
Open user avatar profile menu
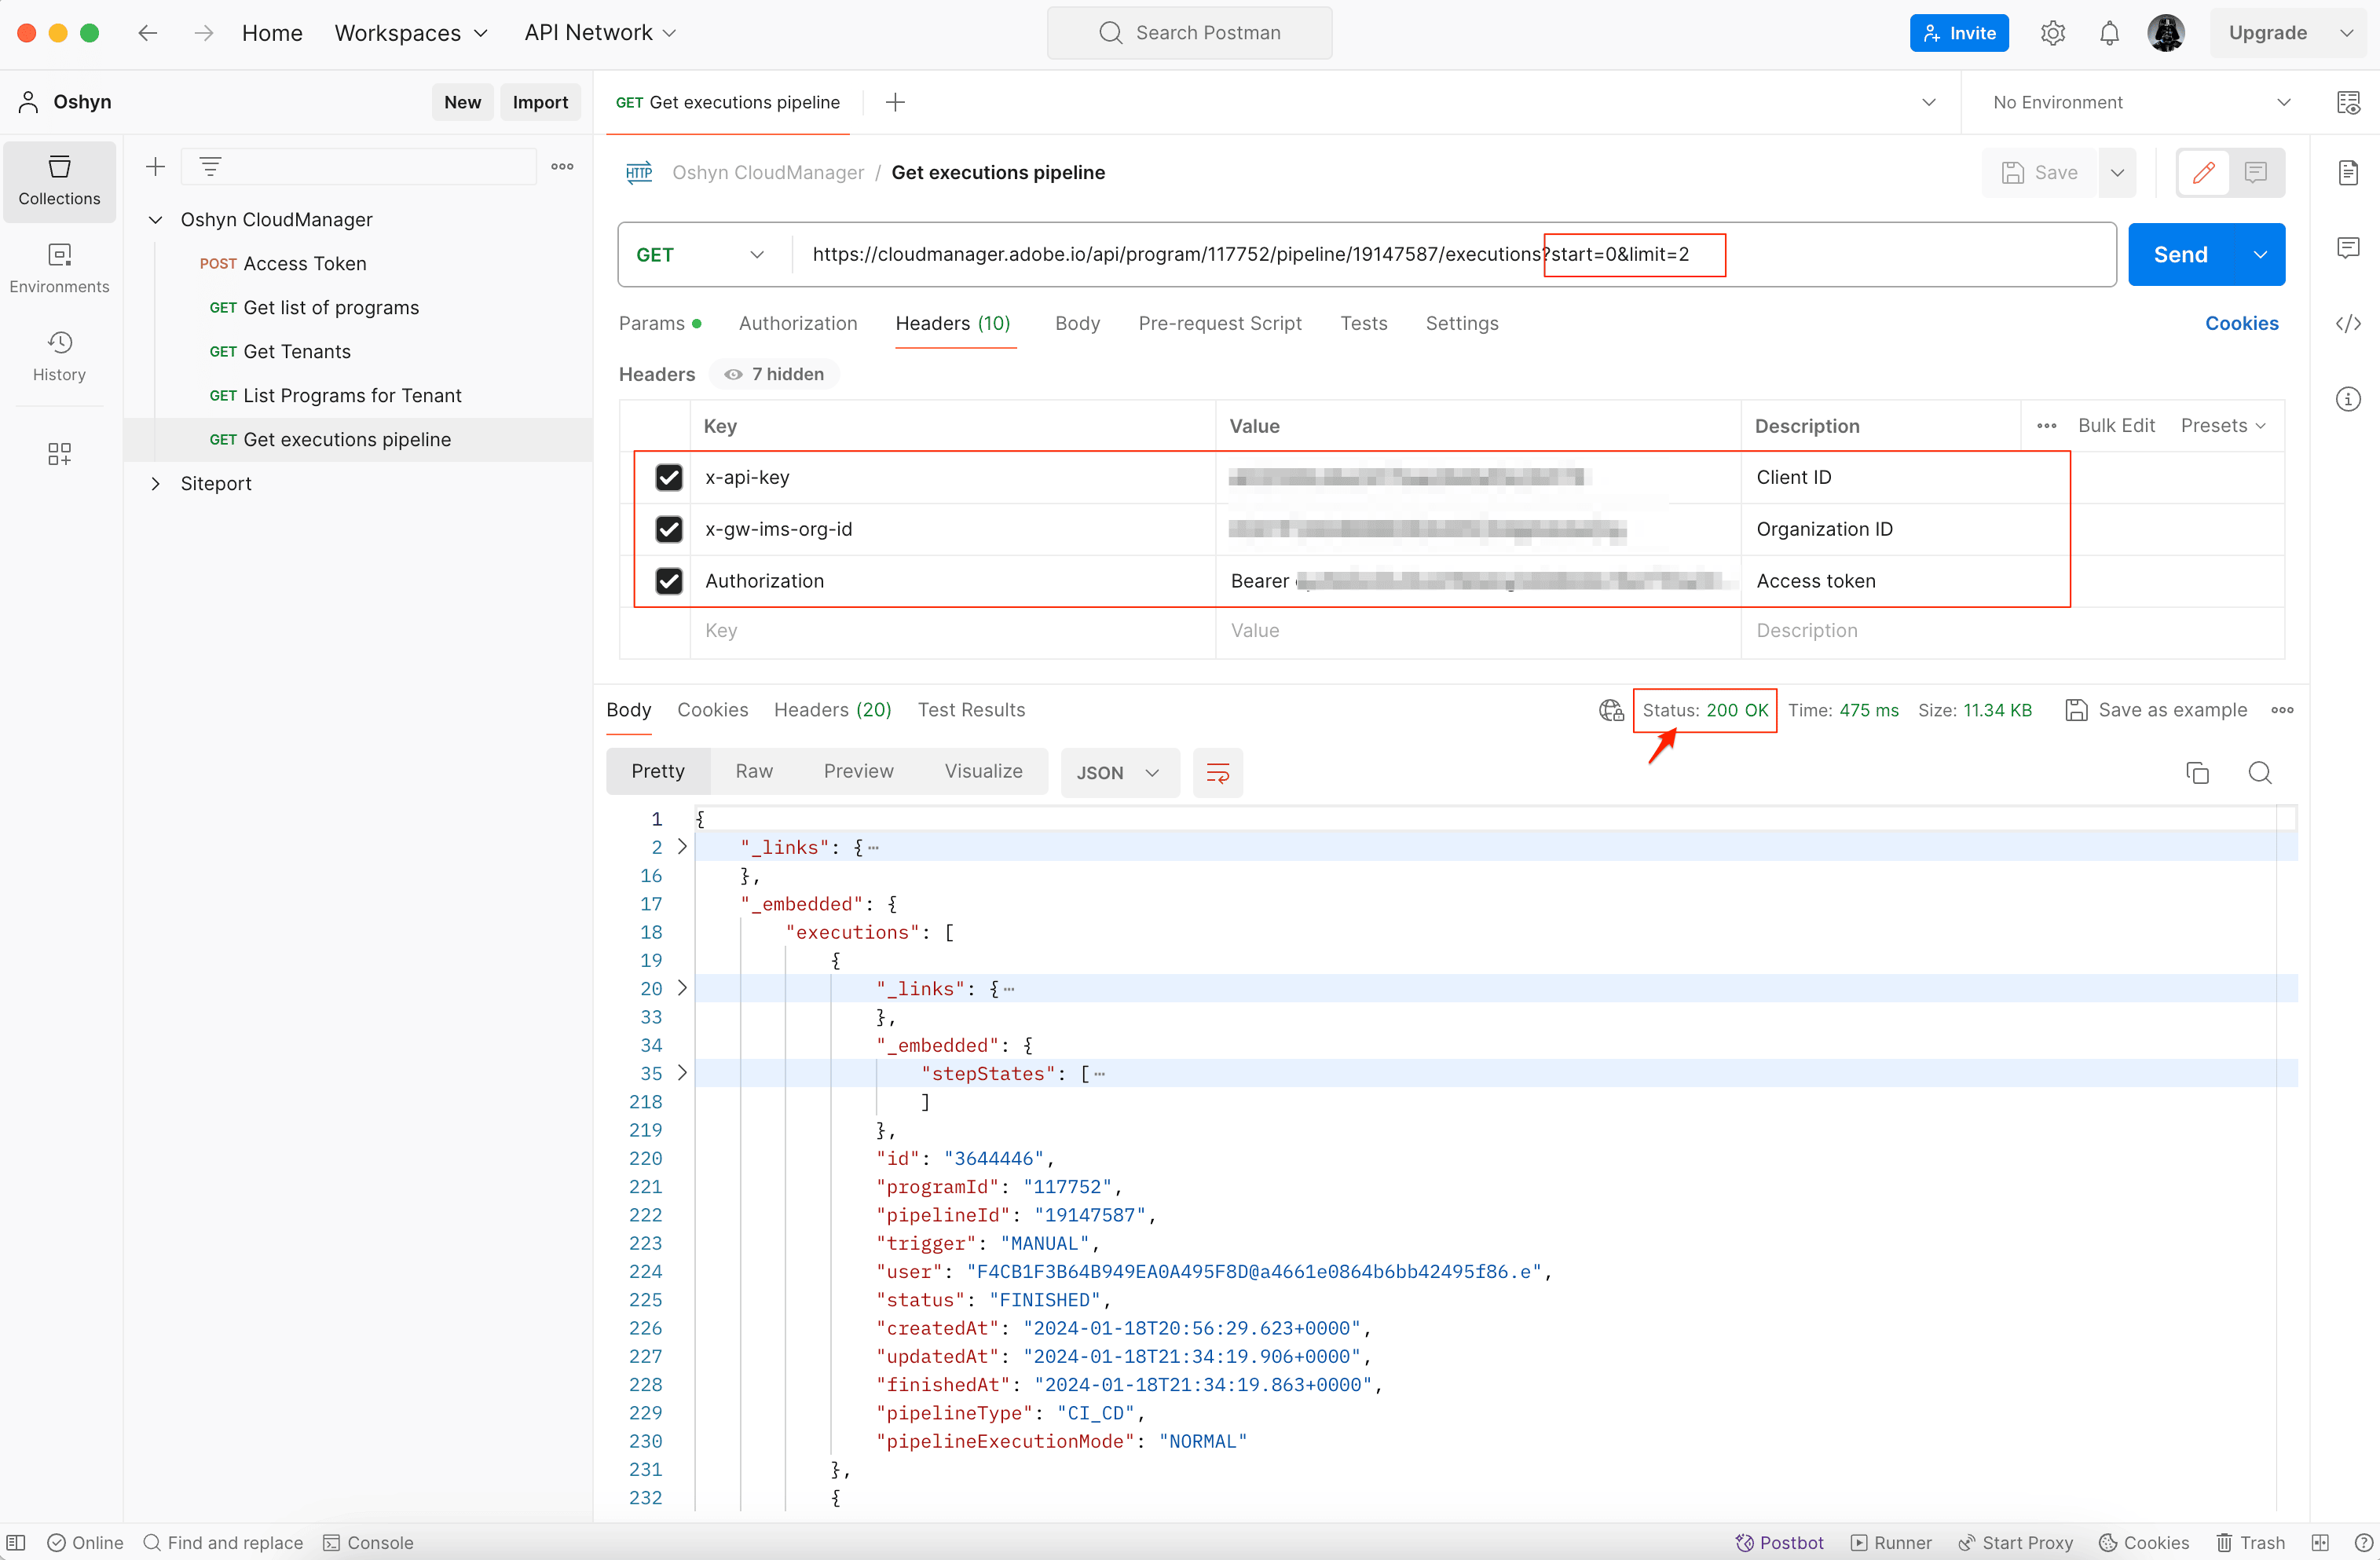point(2166,33)
